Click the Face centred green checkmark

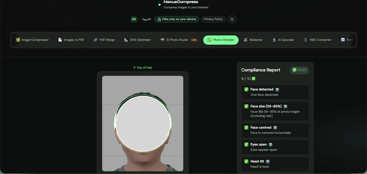point(246,127)
